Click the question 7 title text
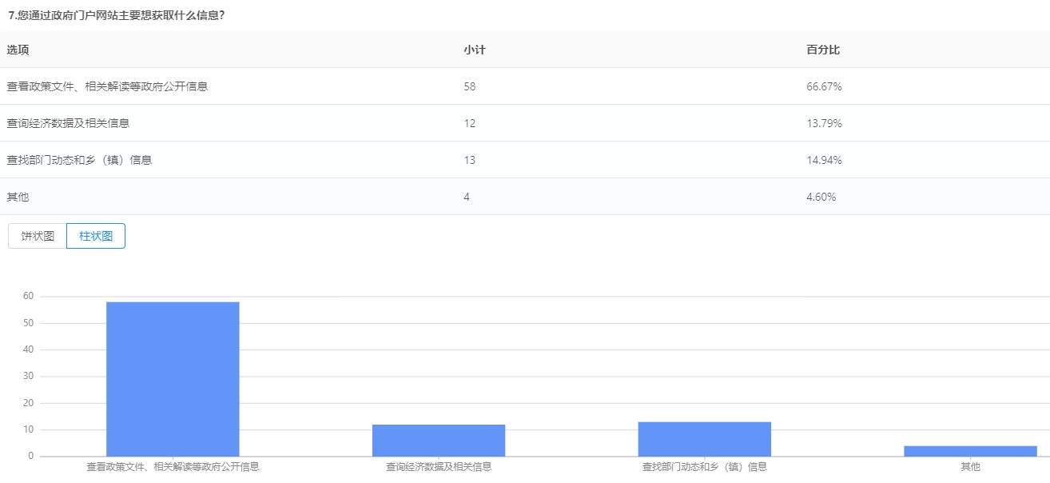Screen dimensions: 1050x483 [115, 14]
